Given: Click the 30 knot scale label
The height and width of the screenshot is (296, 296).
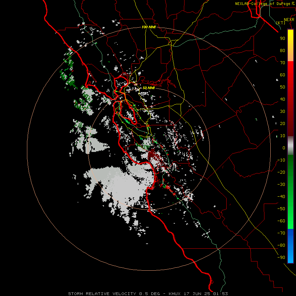Looking at the screenshot, I should (x=283, y=111).
